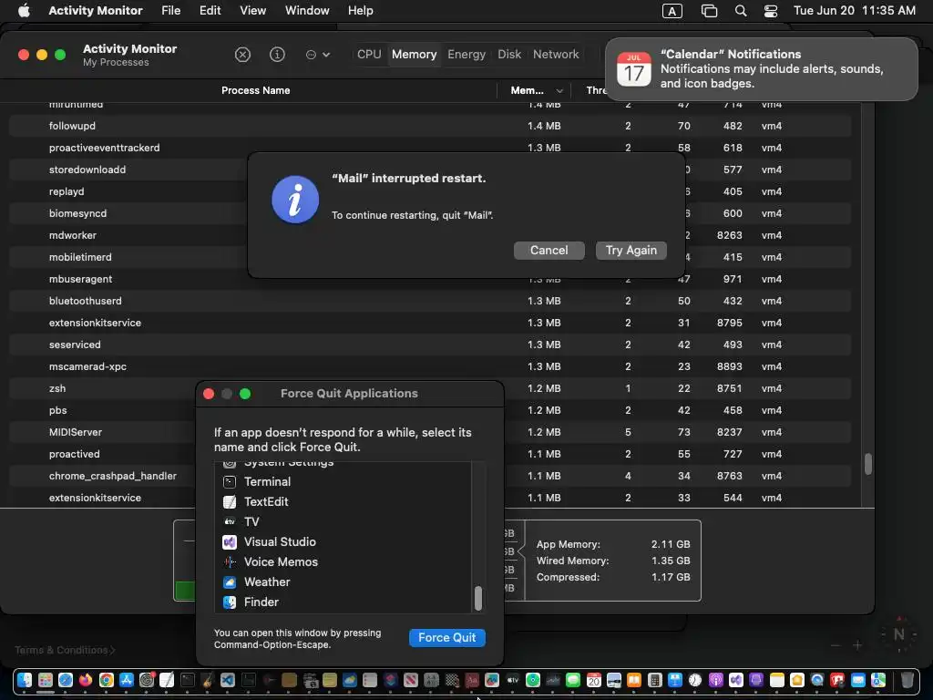Open the ellipsis more-options dropdown in toolbar

click(x=317, y=55)
